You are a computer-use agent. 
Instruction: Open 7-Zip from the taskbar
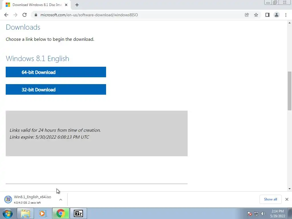[78, 213]
